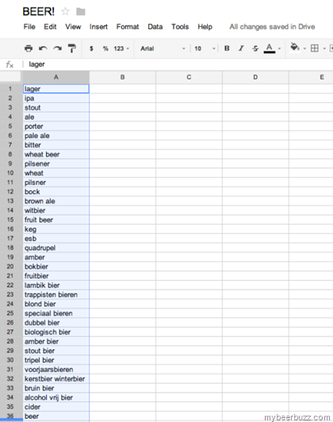Select column B header
The image size is (333, 422).
pyautogui.click(x=122, y=77)
